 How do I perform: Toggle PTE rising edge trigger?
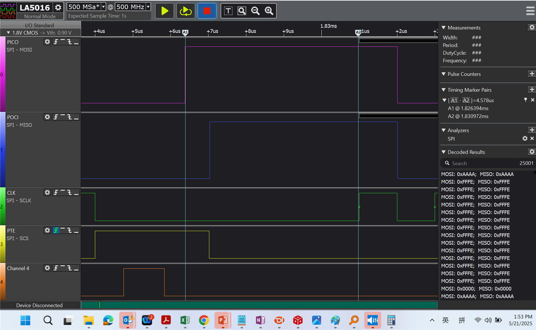55,230
